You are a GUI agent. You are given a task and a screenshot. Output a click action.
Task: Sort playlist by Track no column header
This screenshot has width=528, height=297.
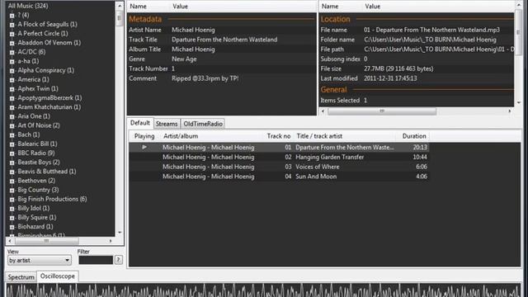279,136
